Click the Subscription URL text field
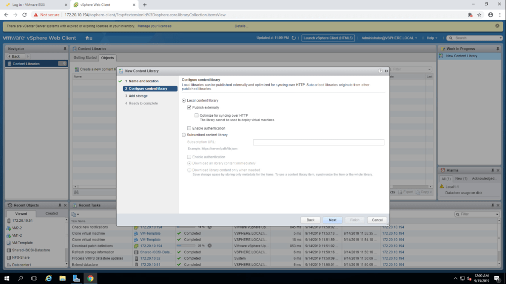Screen dimensions: 506x284 [318, 142]
